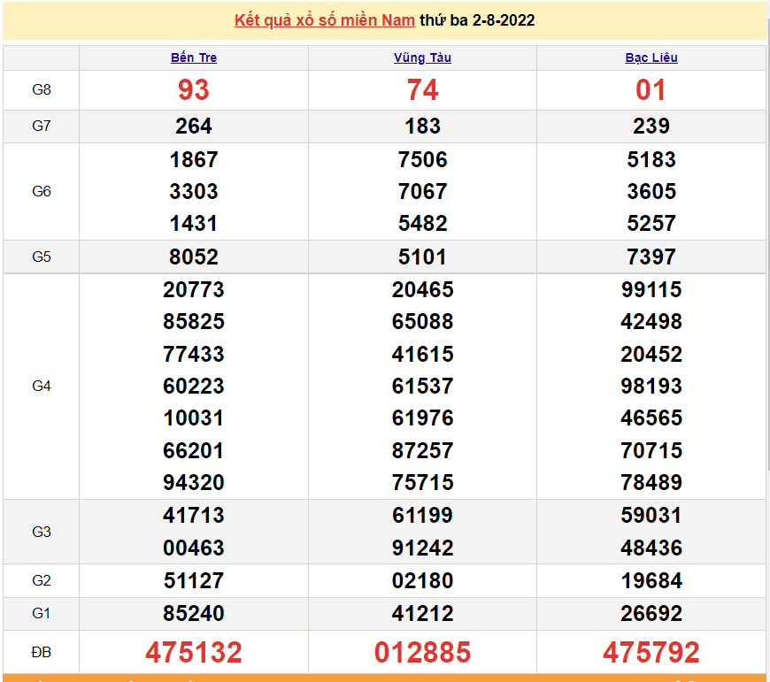Click the Vũng Tàu column header link
The width and height of the screenshot is (770, 682).
coord(422,57)
